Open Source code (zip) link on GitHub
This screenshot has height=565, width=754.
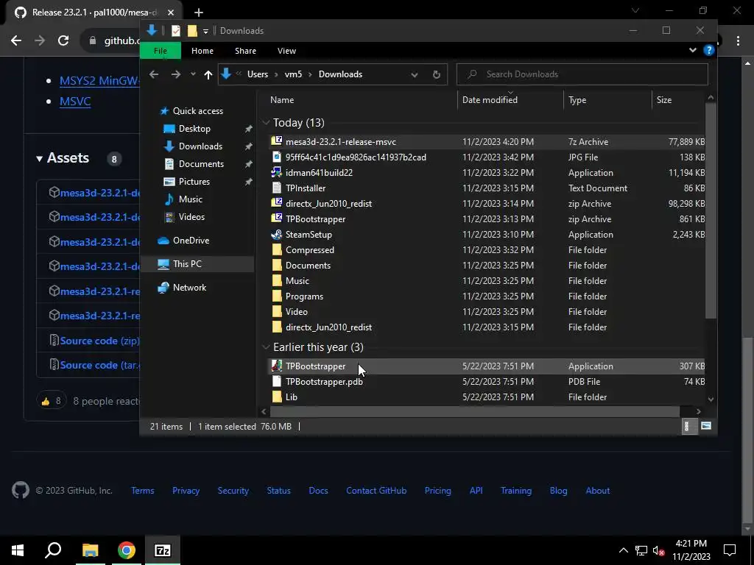click(99, 341)
